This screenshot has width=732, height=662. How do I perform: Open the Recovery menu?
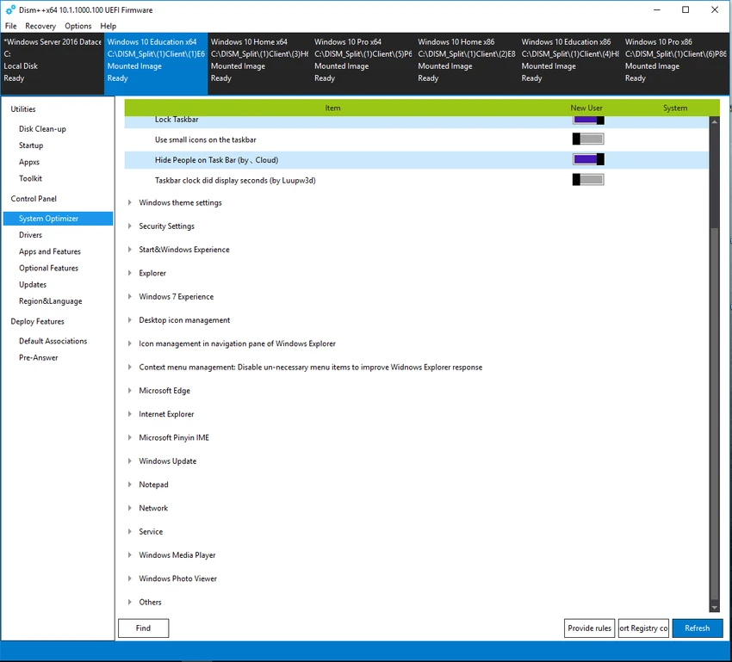point(40,26)
